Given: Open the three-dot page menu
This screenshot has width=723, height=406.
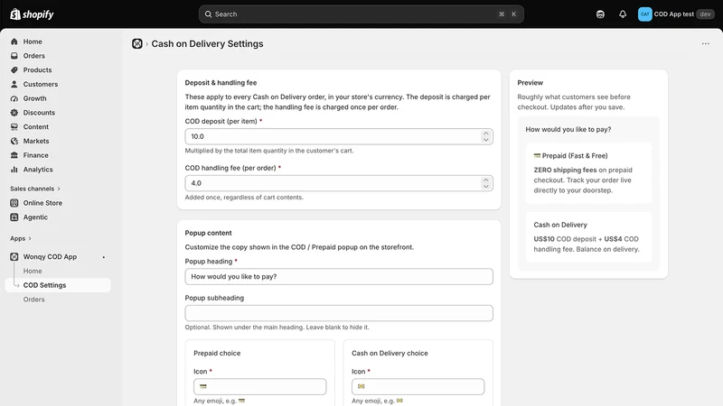Looking at the screenshot, I should [x=706, y=43].
